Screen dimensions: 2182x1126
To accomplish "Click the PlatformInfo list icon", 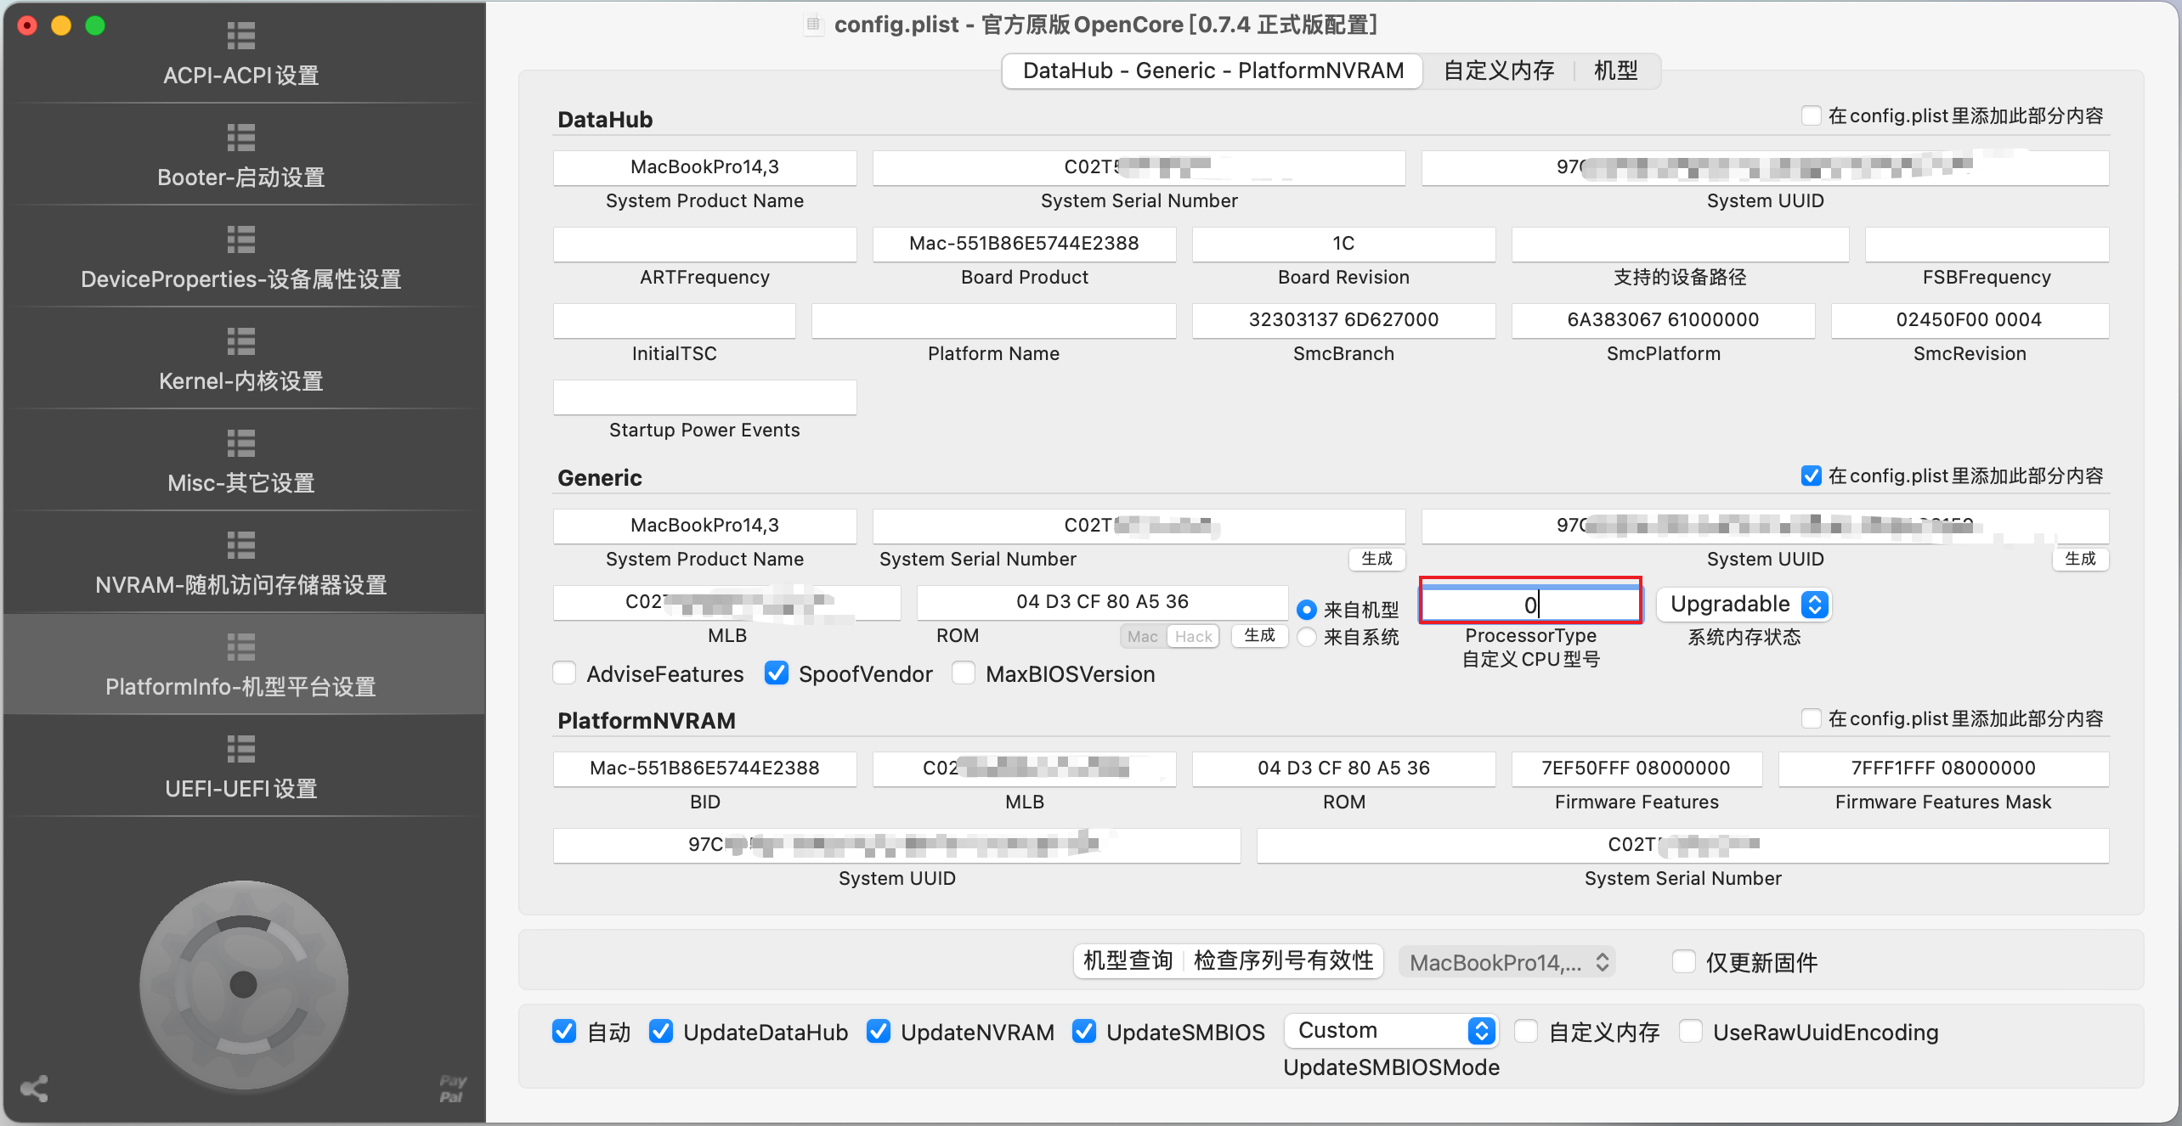I will point(241,647).
